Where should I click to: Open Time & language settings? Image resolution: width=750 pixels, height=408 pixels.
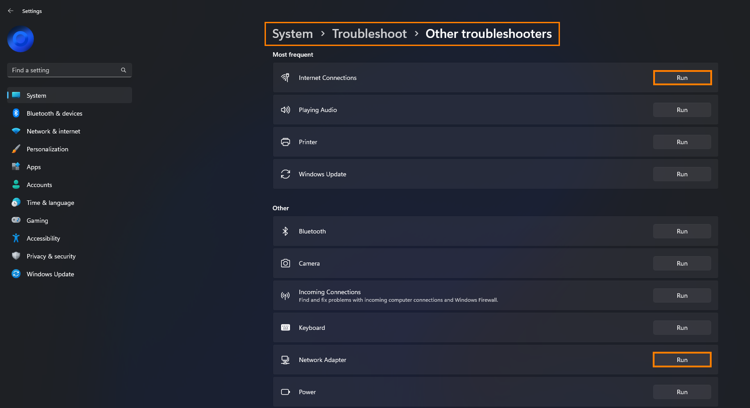70,203
